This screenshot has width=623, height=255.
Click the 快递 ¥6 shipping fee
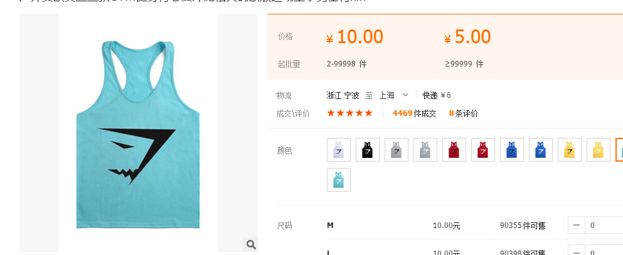[x=437, y=95]
